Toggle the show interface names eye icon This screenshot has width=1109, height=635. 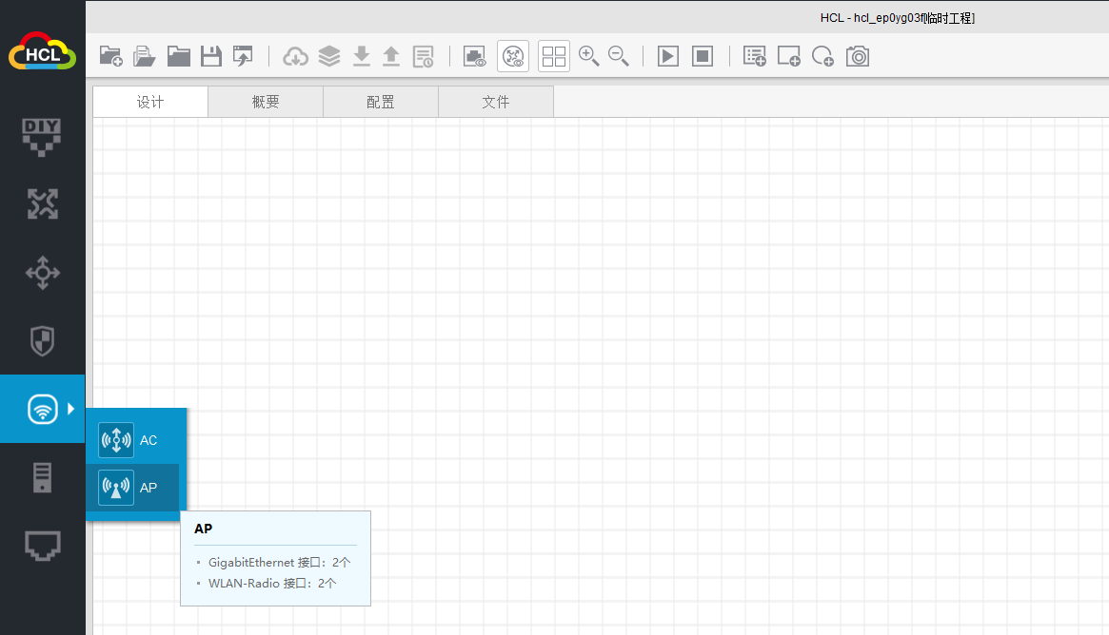coord(475,56)
